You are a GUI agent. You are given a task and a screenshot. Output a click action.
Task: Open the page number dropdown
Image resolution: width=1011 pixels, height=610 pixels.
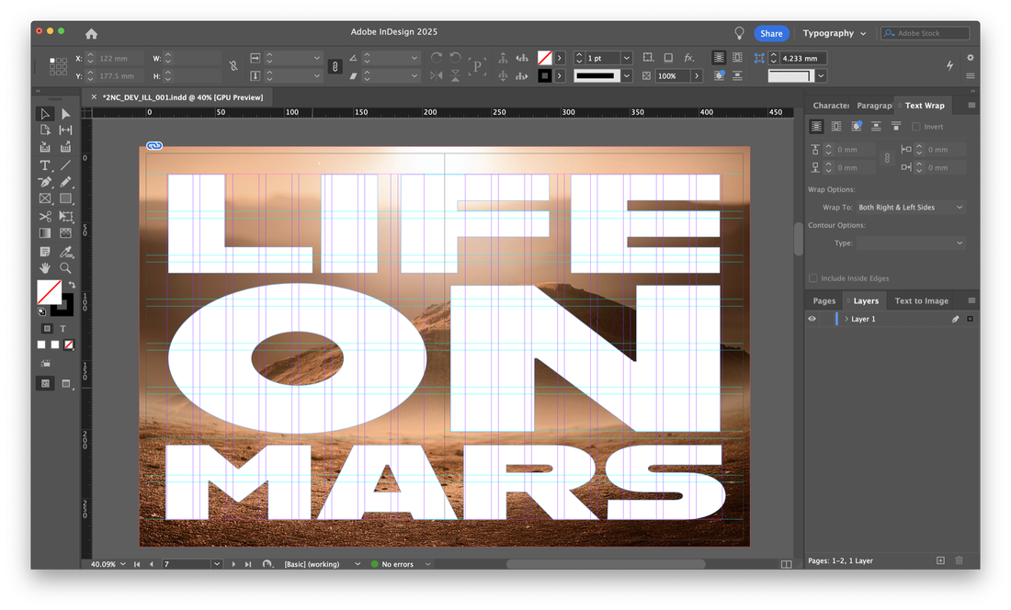(217, 564)
